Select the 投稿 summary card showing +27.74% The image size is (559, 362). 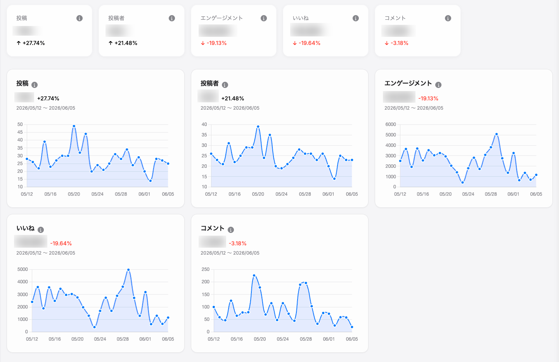click(50, 31)
